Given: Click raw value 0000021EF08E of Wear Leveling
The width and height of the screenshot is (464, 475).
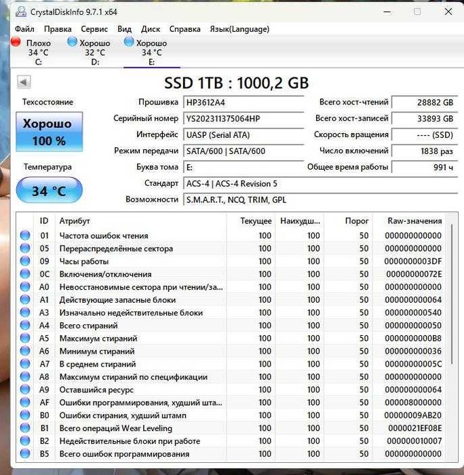Looking at the screenshot, I should point(415,428).
